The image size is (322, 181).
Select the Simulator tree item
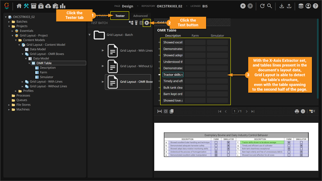point(47,77)
